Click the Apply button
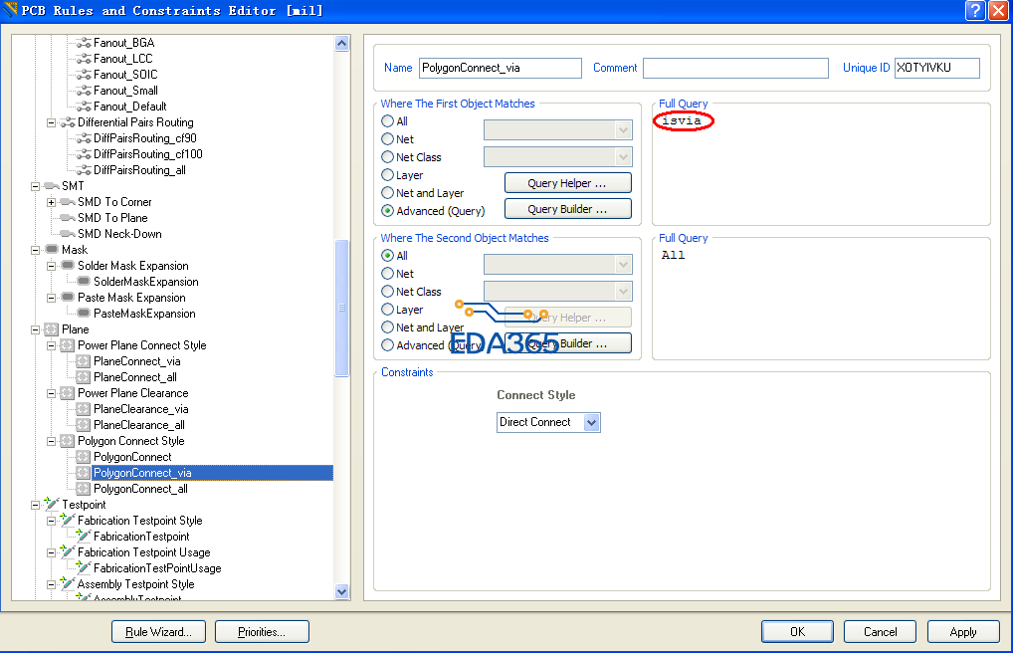Image resolution: width=1013 pixels, height=653 pixels. [963, 632]
